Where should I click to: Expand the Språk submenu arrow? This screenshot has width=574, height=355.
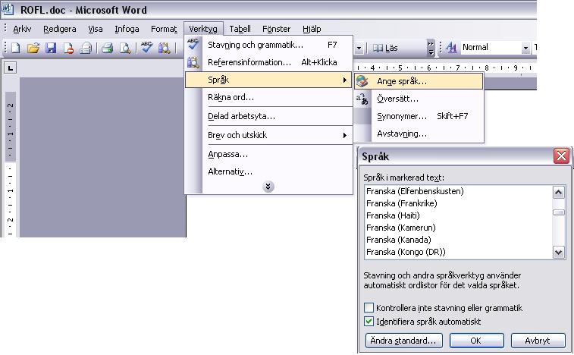coord(344,80)
